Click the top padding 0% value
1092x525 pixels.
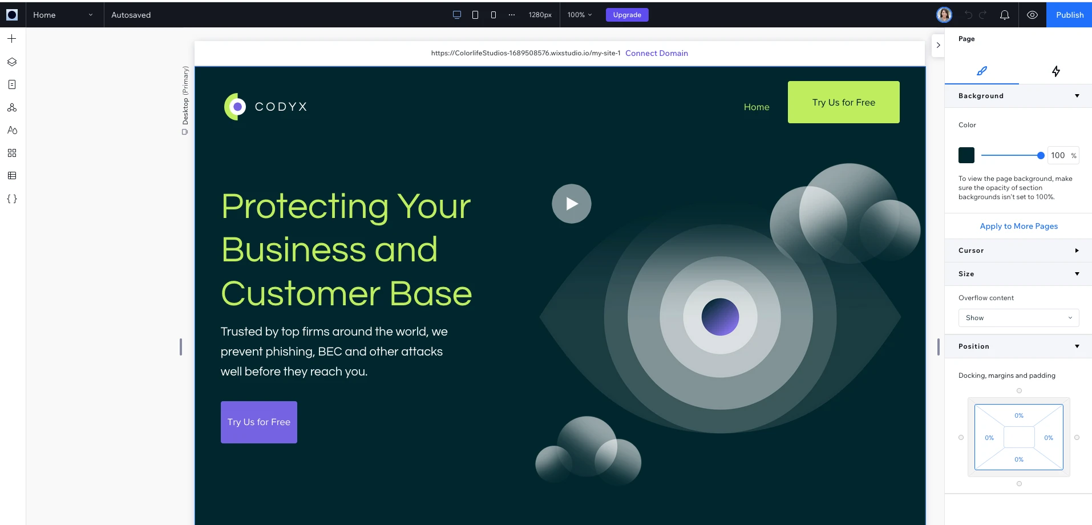tap(1019, 415)
